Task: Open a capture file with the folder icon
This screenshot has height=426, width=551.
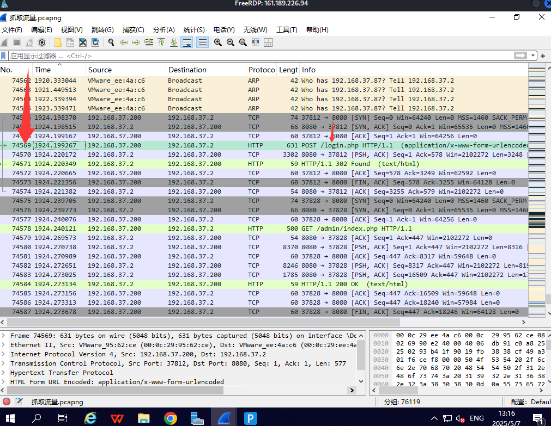Action: (58, 42)
